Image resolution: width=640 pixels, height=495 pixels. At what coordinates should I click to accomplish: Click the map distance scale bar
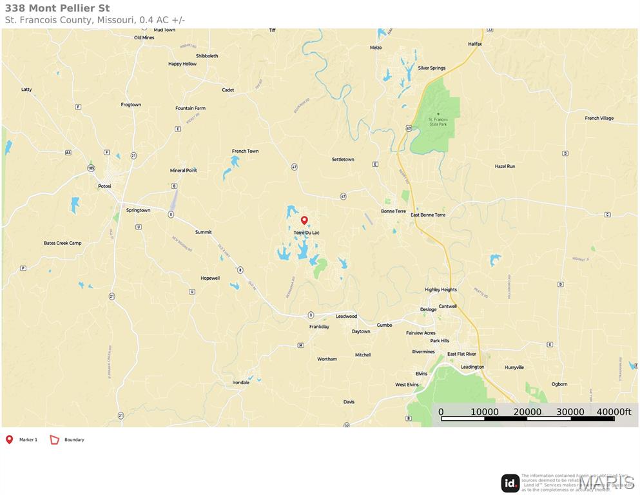[527, 418]
